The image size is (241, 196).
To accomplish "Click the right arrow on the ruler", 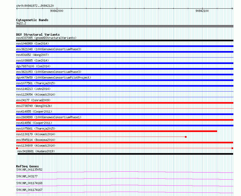I will point(232,9).
